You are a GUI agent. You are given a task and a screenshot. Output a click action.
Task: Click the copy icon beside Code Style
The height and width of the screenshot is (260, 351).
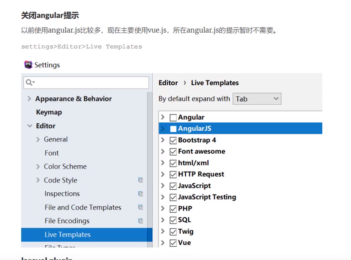[141, 180]
